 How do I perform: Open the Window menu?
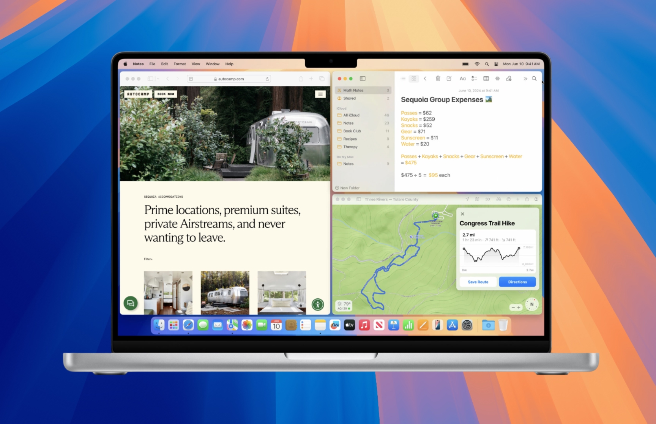coord(213,64)
